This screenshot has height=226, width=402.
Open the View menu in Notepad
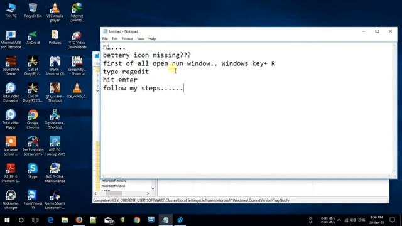pos(141,39)
